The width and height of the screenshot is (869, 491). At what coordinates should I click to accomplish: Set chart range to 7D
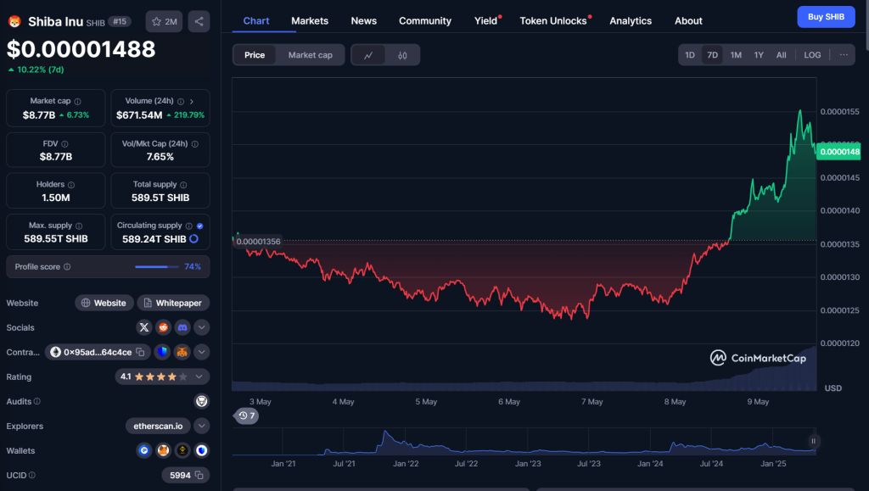pos(713,55)
